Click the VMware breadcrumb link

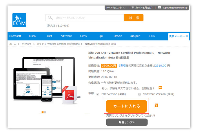pyautogui.click(x=27, y=44)
